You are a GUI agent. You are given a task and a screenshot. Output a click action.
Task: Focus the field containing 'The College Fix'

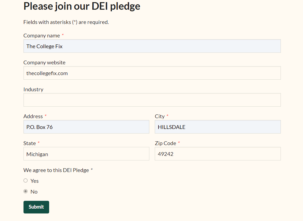pyautogui.click(x=152, y=46)
